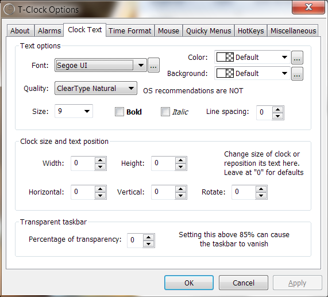The image size is (328, 297).
Task: Open the Time Format tab
Action: pos(130,31)
